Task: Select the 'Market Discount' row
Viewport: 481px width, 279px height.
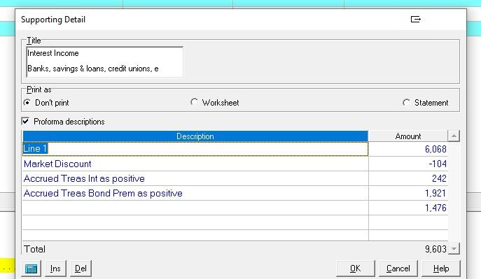Action: [x=195, y=164]
